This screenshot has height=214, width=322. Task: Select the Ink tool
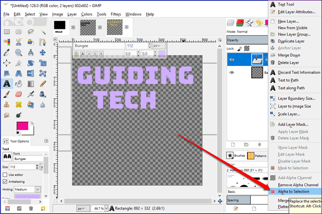point(43,94)
